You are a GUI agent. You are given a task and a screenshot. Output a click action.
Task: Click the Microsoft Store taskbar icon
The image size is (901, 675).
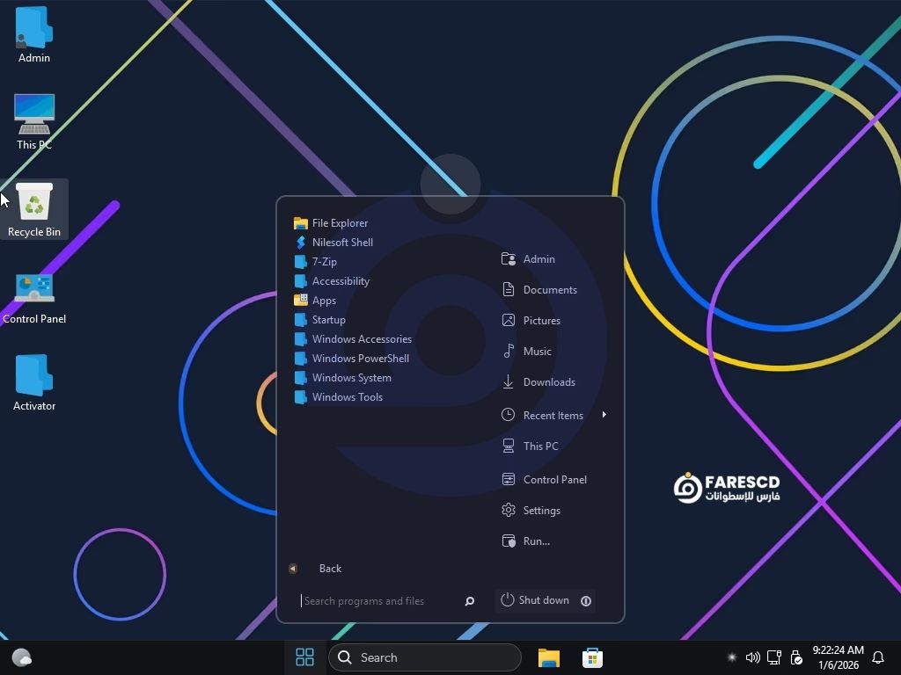pos(592,657)
